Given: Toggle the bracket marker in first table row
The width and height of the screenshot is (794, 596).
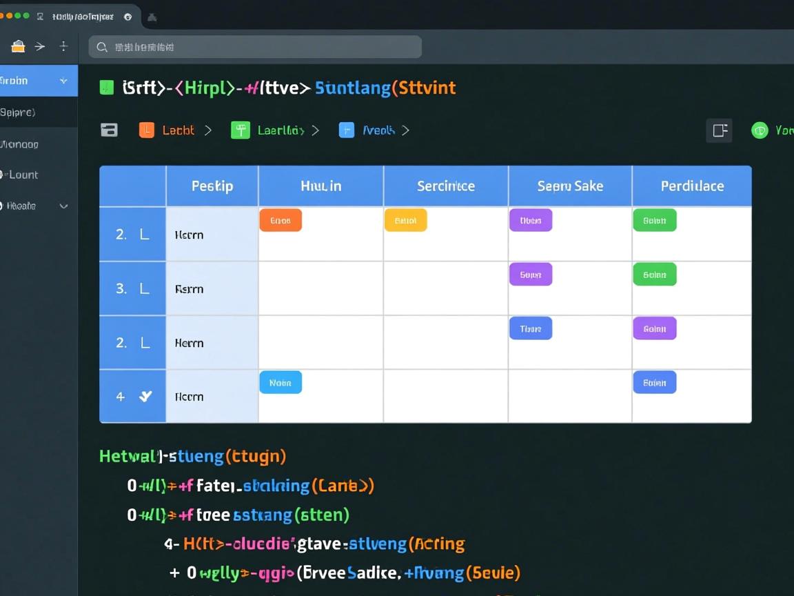Looking at the screenshot, I should 144,235.
